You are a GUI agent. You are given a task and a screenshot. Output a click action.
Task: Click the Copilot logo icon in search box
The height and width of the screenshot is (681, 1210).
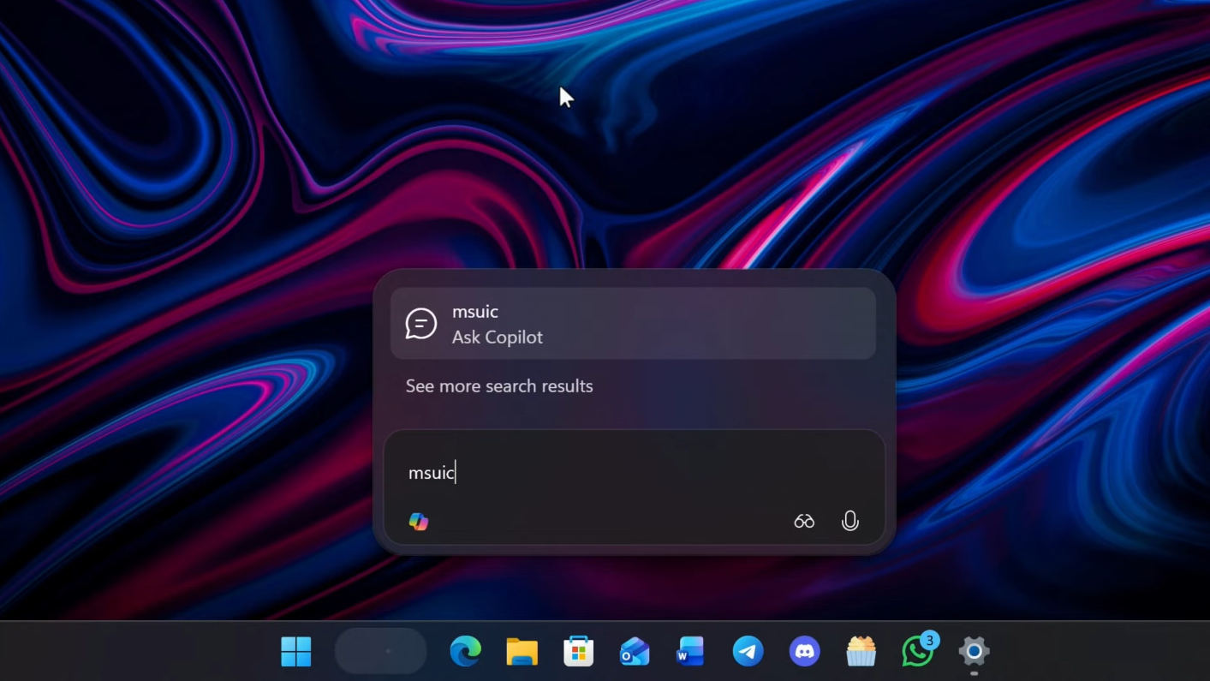click(418, 521)
